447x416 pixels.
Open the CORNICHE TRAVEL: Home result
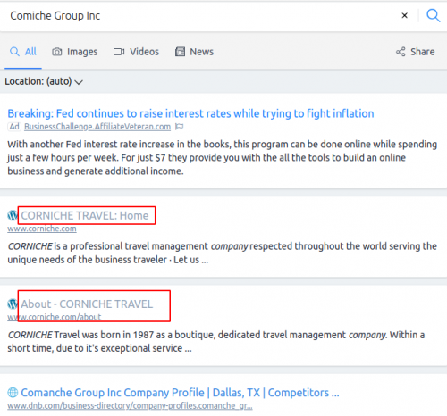click(85, 215)
